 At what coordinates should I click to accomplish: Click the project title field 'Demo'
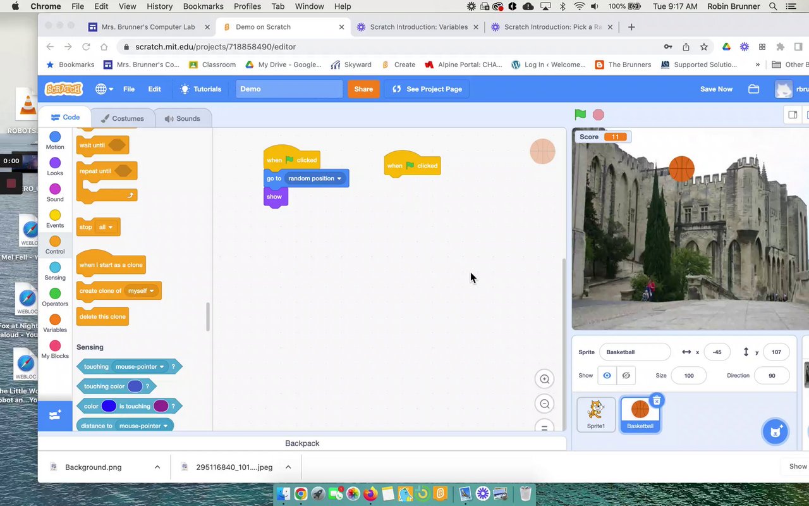289,89
